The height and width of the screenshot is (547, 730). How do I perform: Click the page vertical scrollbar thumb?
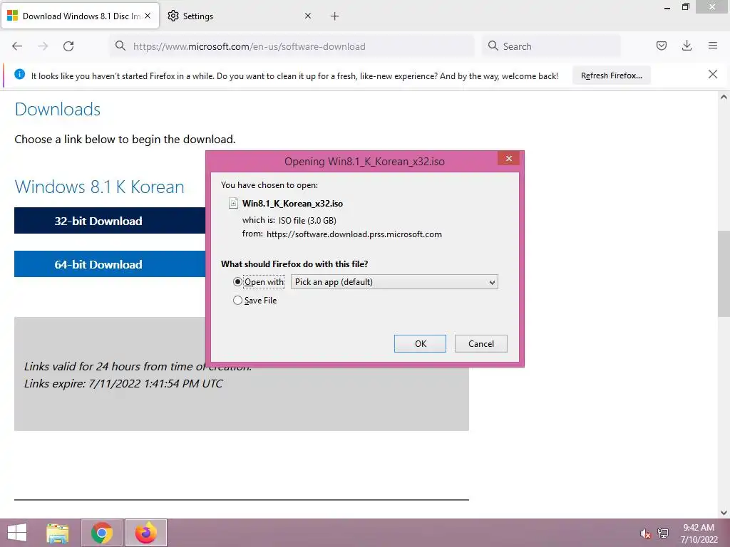coord(724,273)
